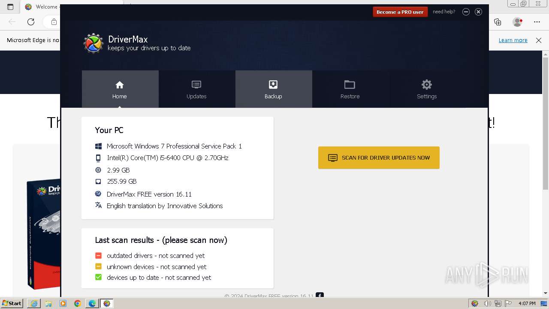
Task: Open the Facebook icon in the footer
Action: [320, 295]
